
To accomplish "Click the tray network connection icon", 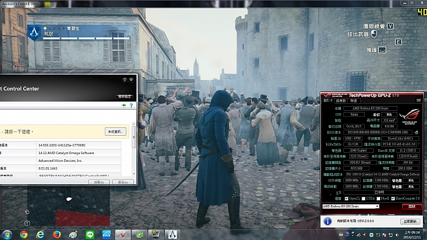I will [x=391, y=235].
